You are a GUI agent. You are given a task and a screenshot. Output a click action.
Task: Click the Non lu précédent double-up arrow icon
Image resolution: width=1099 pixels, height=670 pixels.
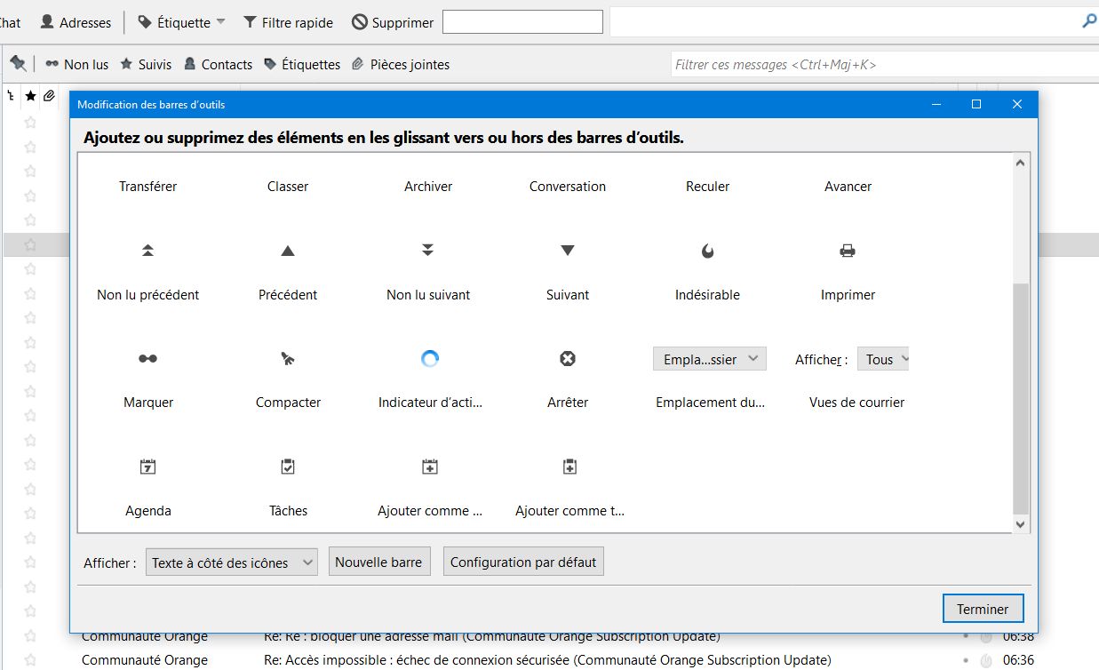point(147,251)
